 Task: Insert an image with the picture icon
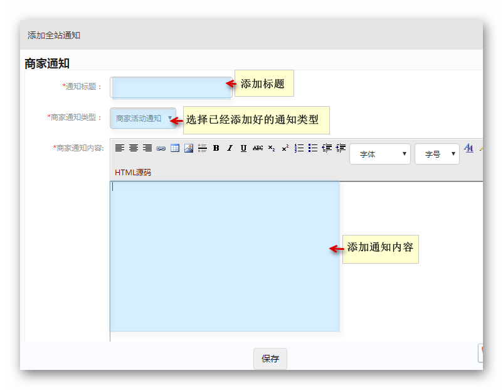coord(189,148)
